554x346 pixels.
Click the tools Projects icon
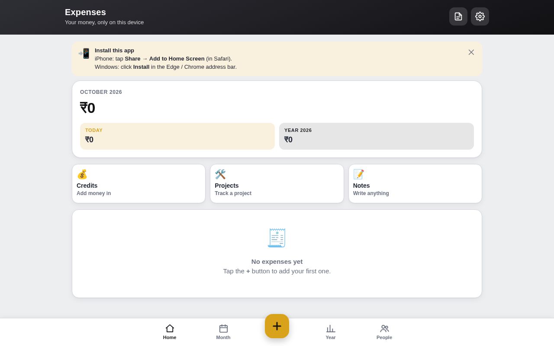coord(220,174)
